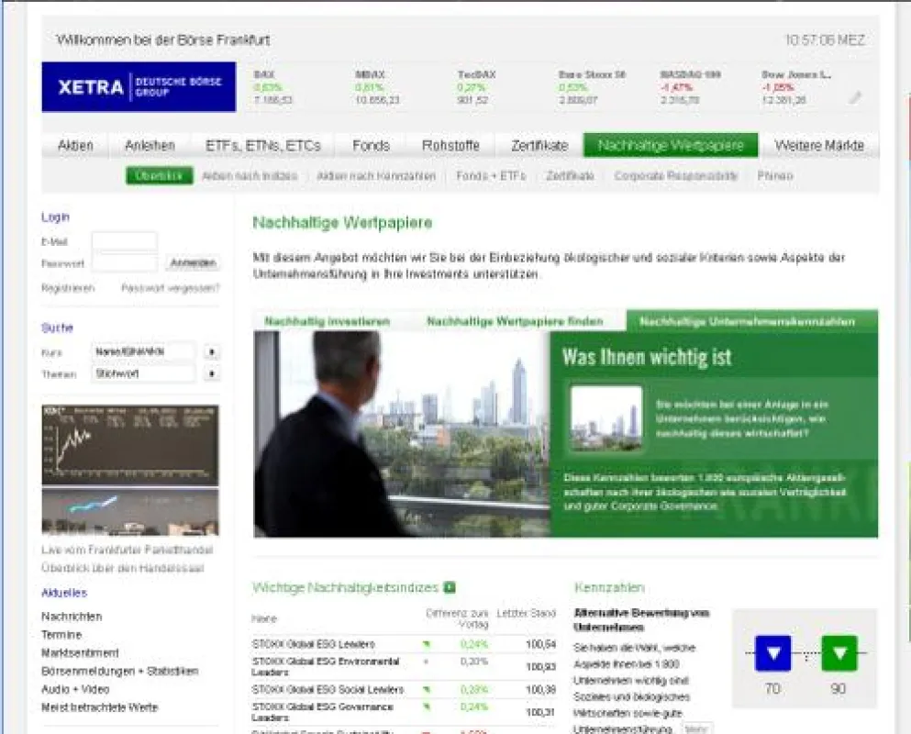Click the STOXX Global ESG Social Leaders name
Viewport: 911px width, 734px height.
328,689
